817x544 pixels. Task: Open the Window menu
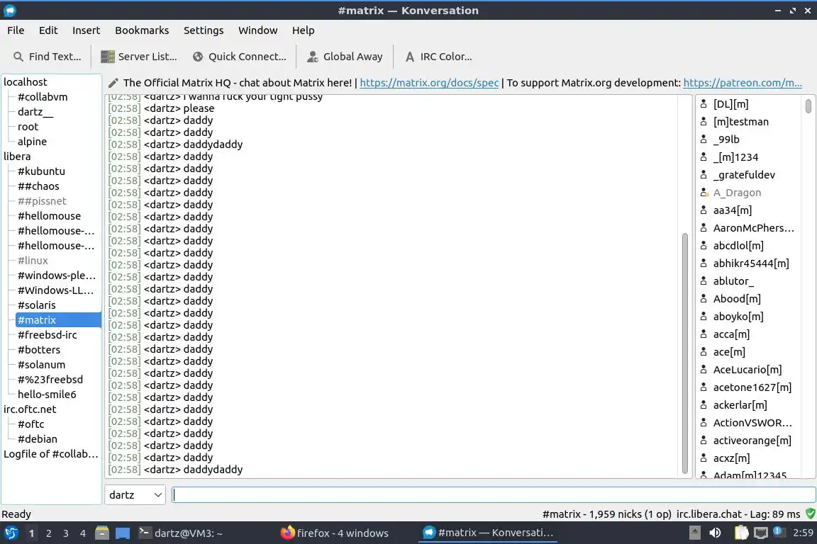(258, 30)
